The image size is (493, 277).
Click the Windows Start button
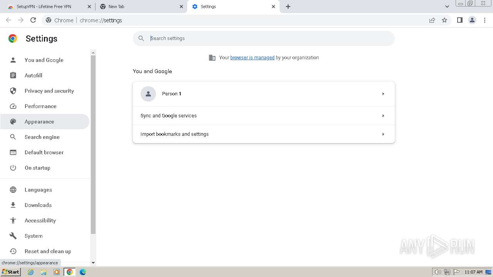(10, 272)
